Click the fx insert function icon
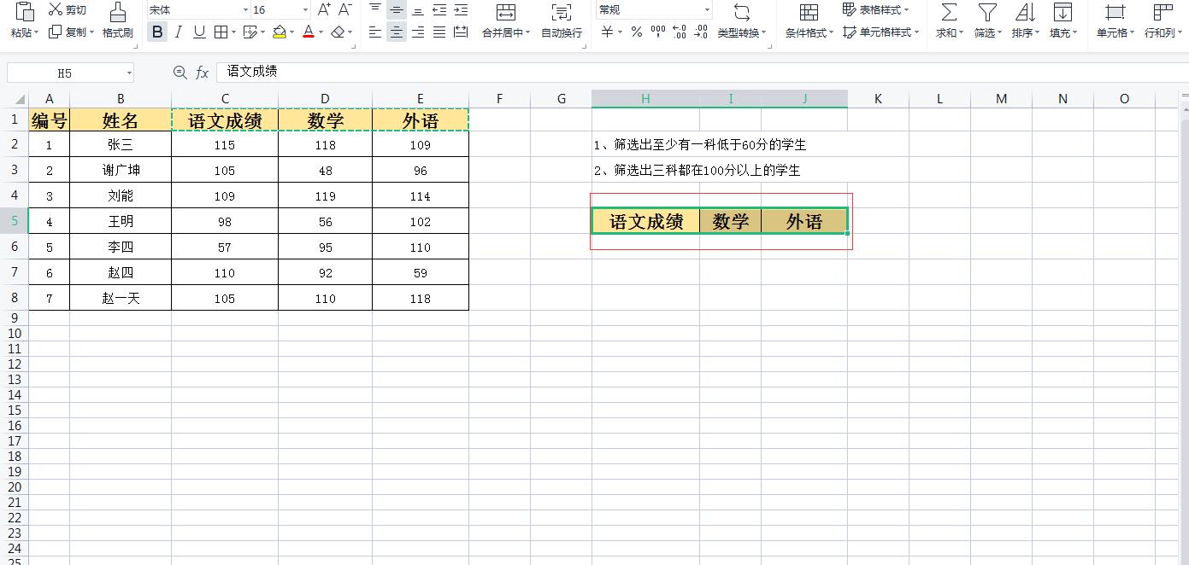 (202, 73)
